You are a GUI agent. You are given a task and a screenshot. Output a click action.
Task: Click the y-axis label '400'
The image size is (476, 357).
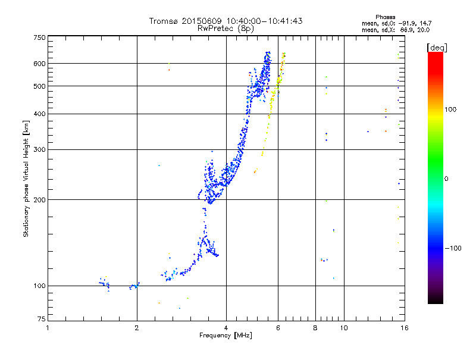[x=39, y=114]
